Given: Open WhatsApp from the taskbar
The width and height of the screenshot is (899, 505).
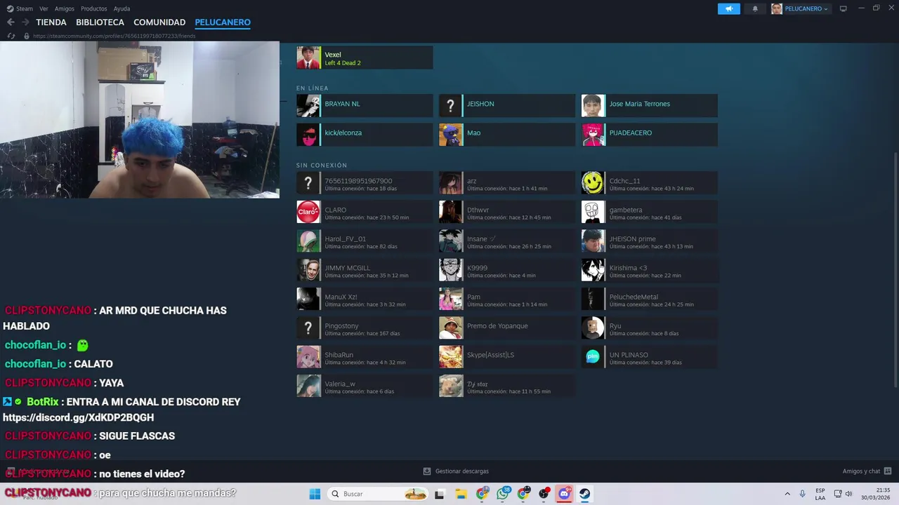Looking at the screenshot, I should point(503,494).
